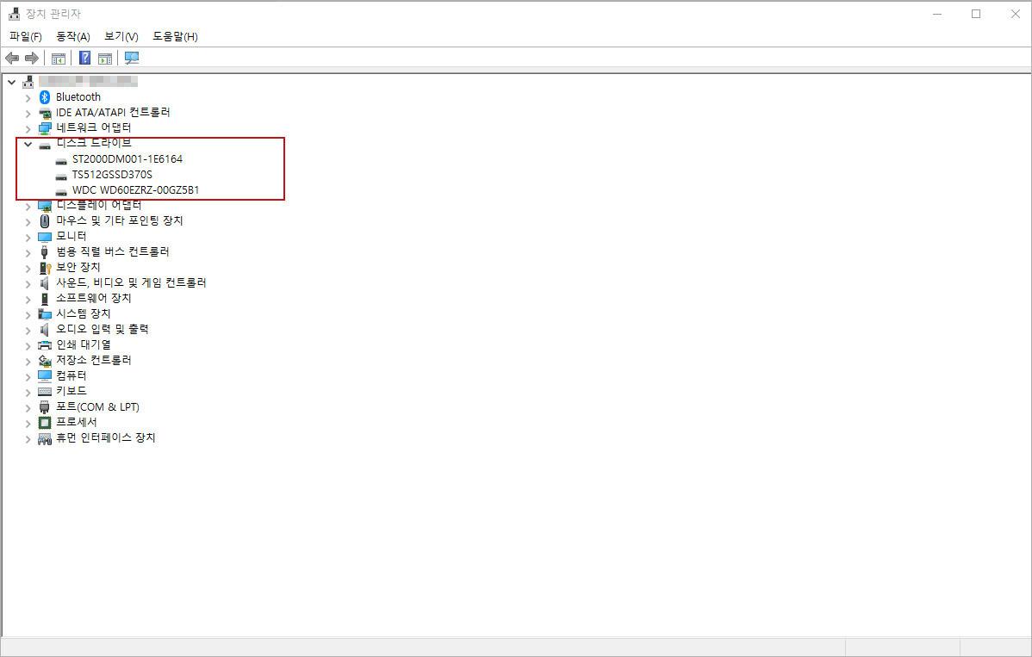Click the 모니터 category icon

pos(45,237)
